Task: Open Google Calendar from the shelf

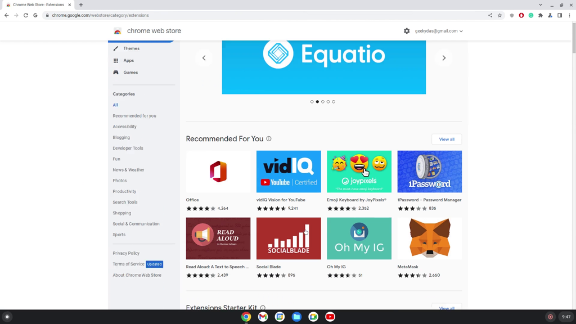Action: tap(280, 317)
